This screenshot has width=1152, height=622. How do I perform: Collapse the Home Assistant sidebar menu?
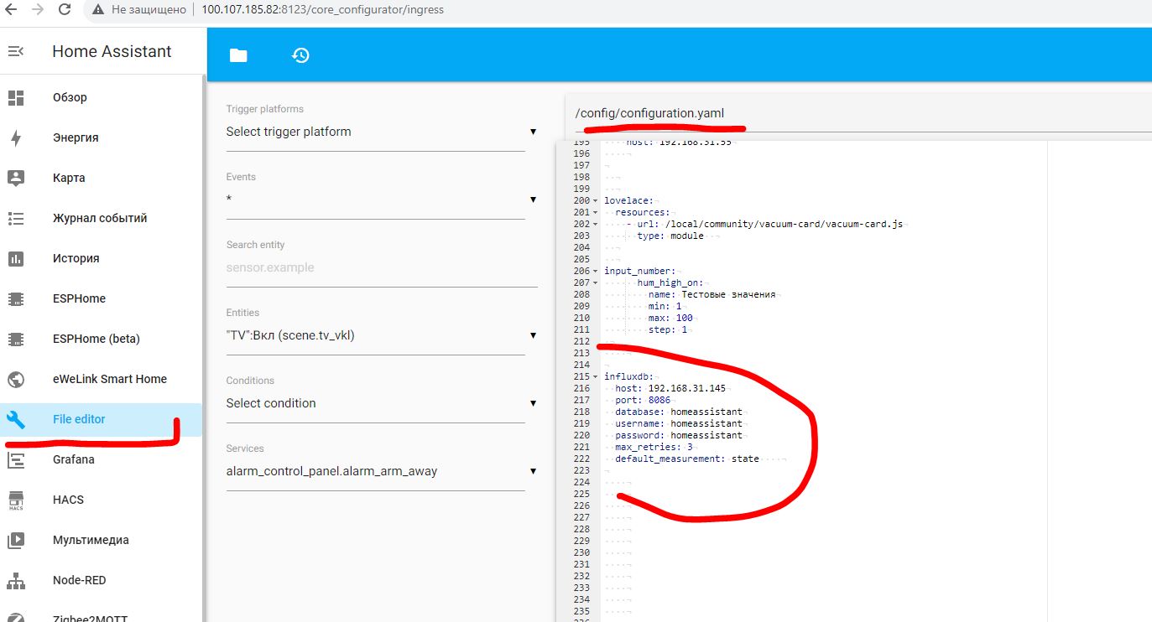[16, 51]
